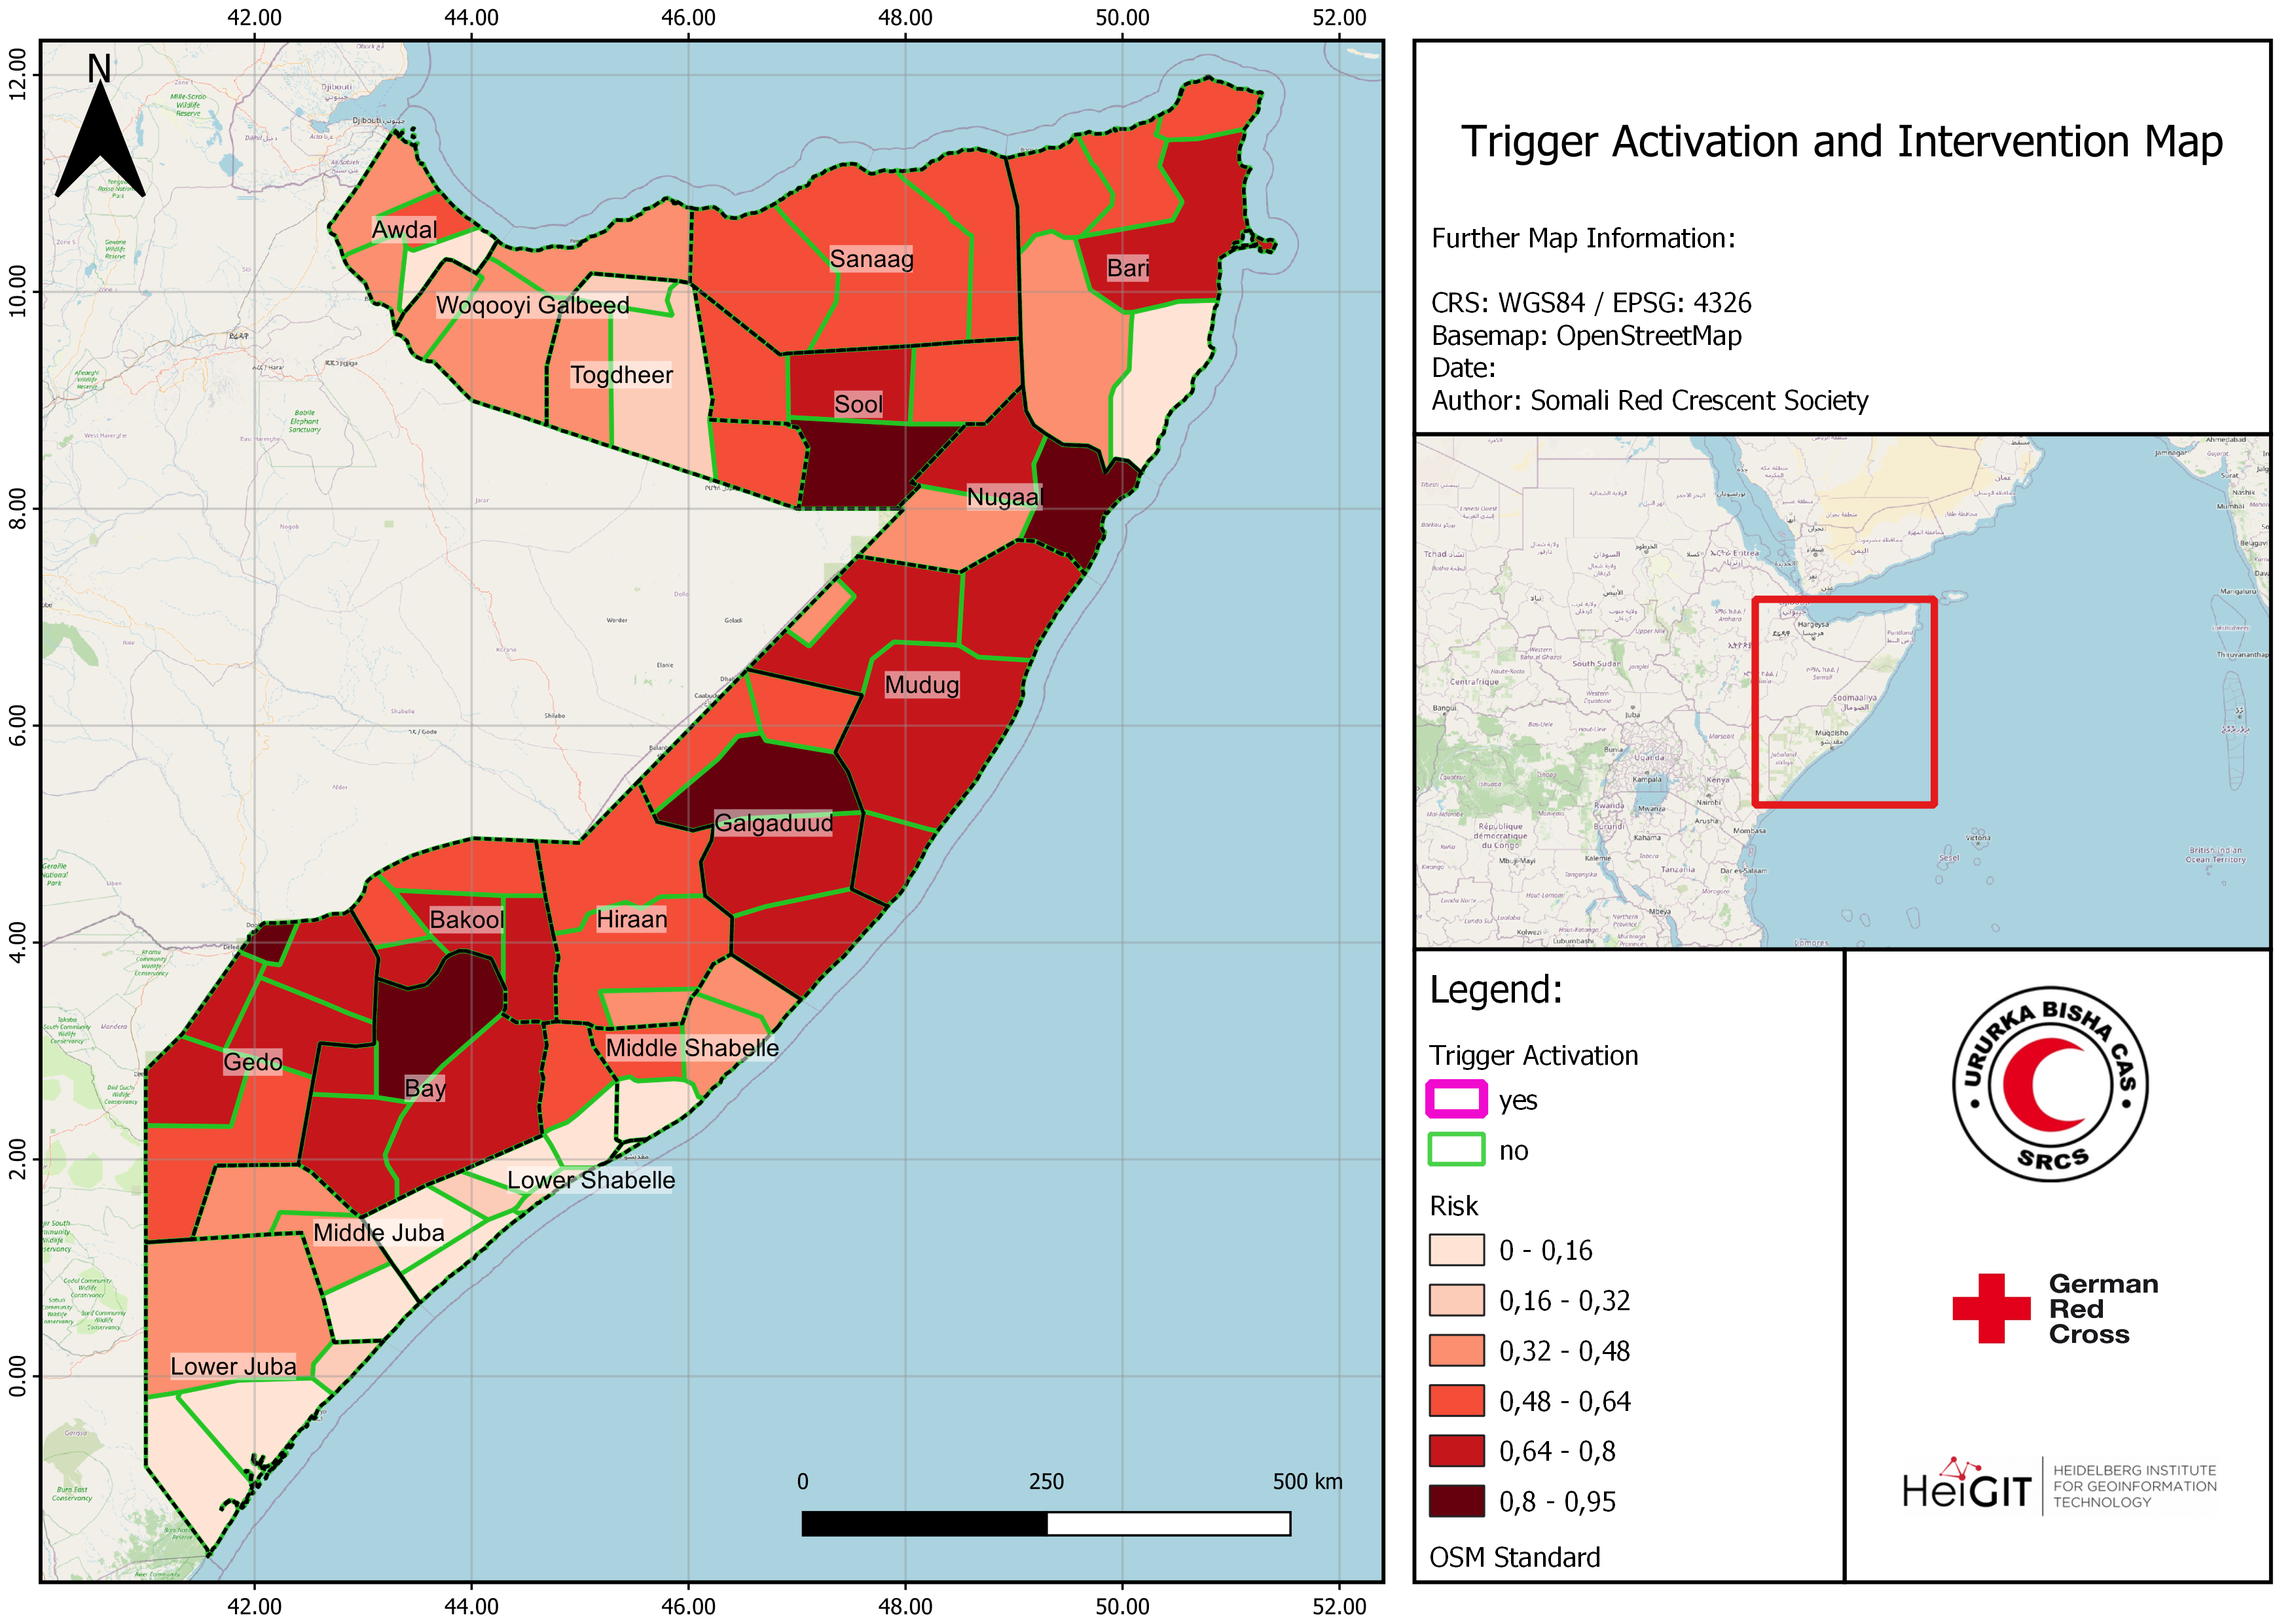Viewport: 2296px width, 1623px height.
Task: Click the 0 - 0,16 risk swatch
Action: 1456,1250
